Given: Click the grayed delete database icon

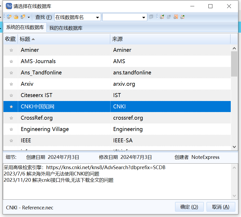Looking at the screenshot, I should (x=169, y=17).
